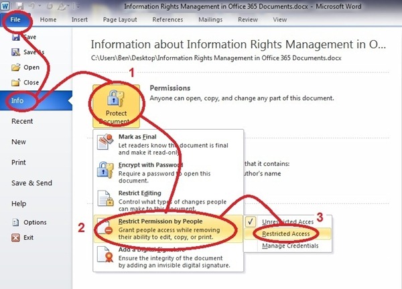The width and height of the screenshot is (402, 289).
Task: Click the Save floppy disk icon in sidebar
Action: tap(15, 37)
